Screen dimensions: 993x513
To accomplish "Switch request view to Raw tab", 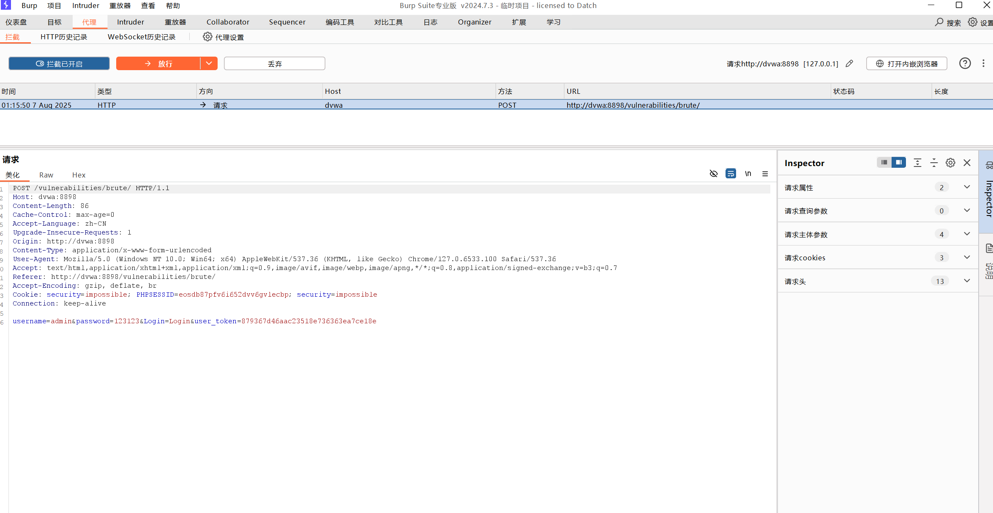I will coord(46,175).
